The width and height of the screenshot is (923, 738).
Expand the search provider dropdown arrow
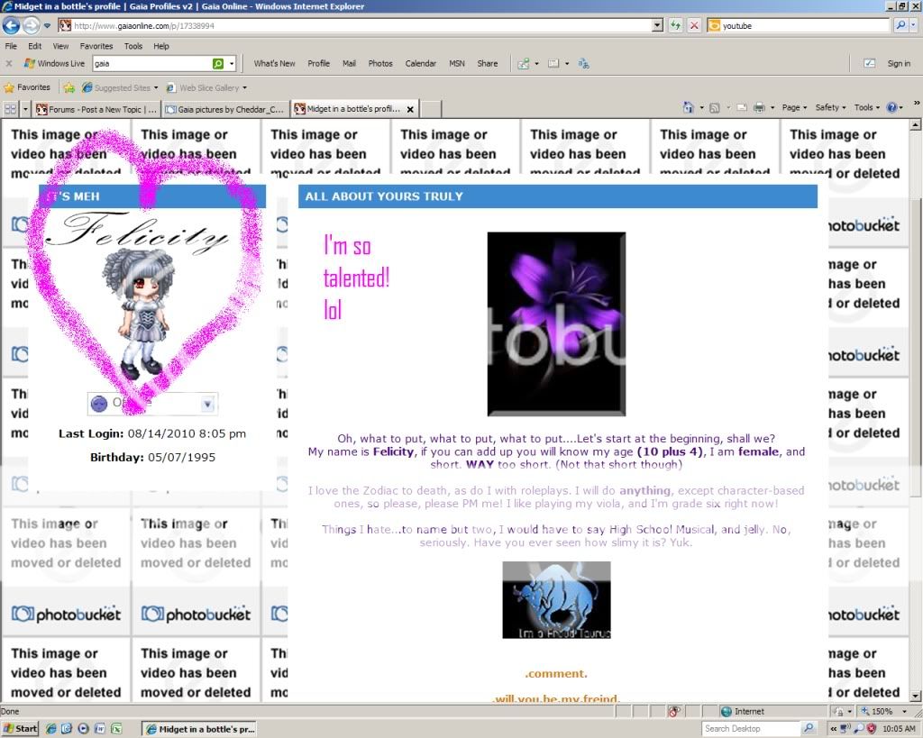[x=913, y=25]
